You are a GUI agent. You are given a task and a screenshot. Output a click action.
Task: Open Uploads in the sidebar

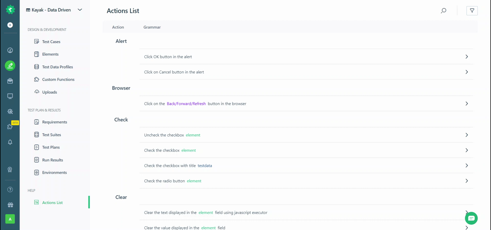49,92
